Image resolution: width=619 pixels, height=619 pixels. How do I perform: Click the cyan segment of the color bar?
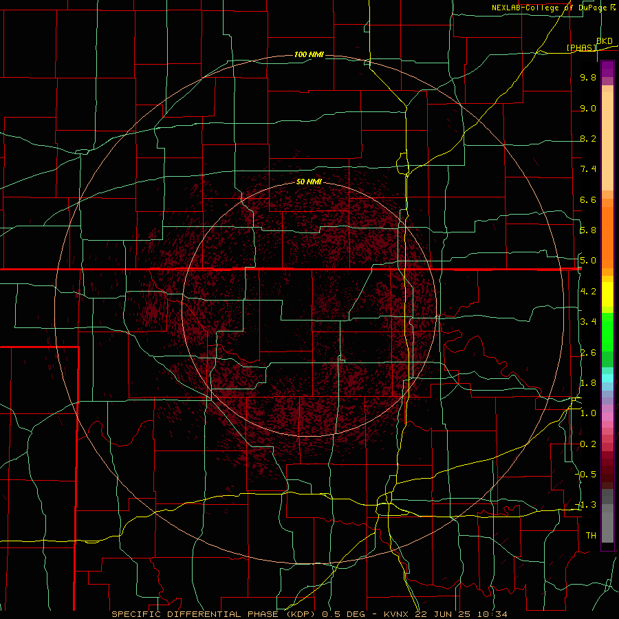coord(607,378)
